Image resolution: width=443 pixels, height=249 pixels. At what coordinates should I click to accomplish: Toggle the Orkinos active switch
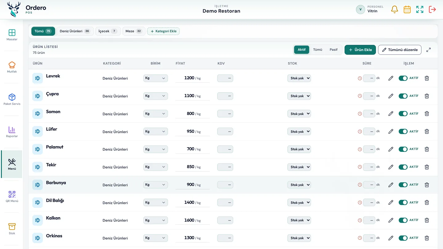tap(403, 238)
